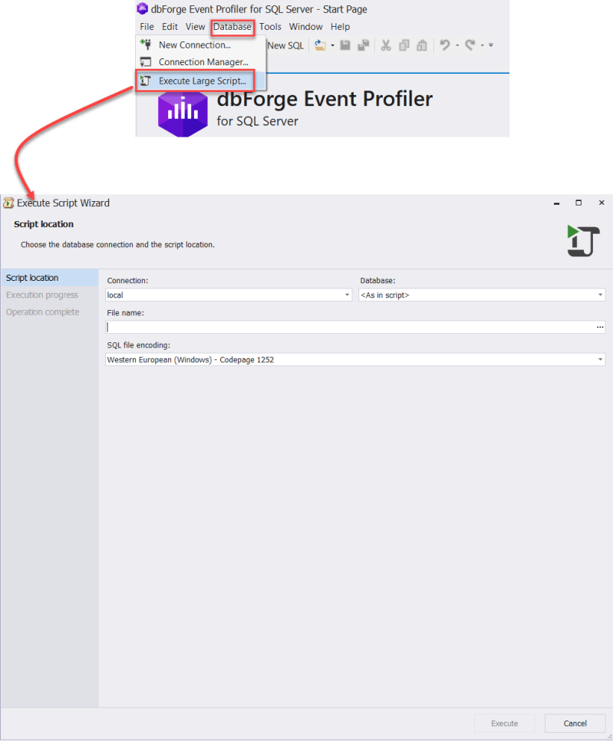Click the Paste toolbar icon
Image resolution: width=613 pixels, height=742 pixels.
click(x=421, y=45)
